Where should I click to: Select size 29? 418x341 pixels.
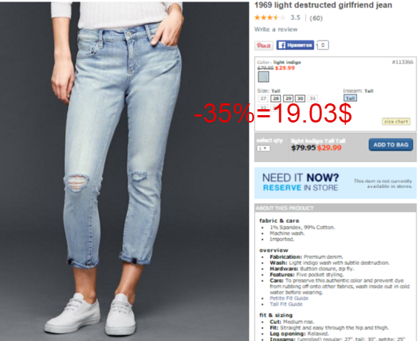coord(288,99)
